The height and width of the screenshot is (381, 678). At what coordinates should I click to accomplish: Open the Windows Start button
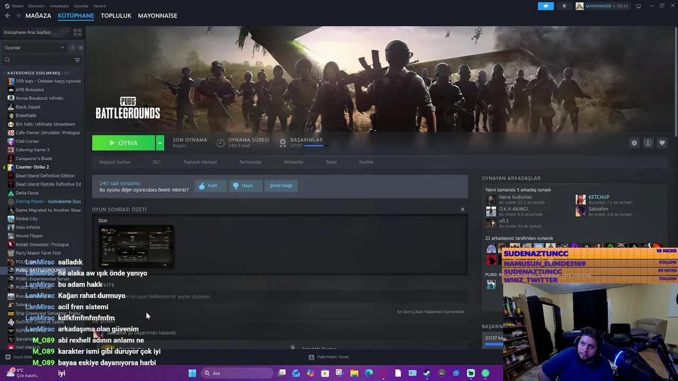192,373
